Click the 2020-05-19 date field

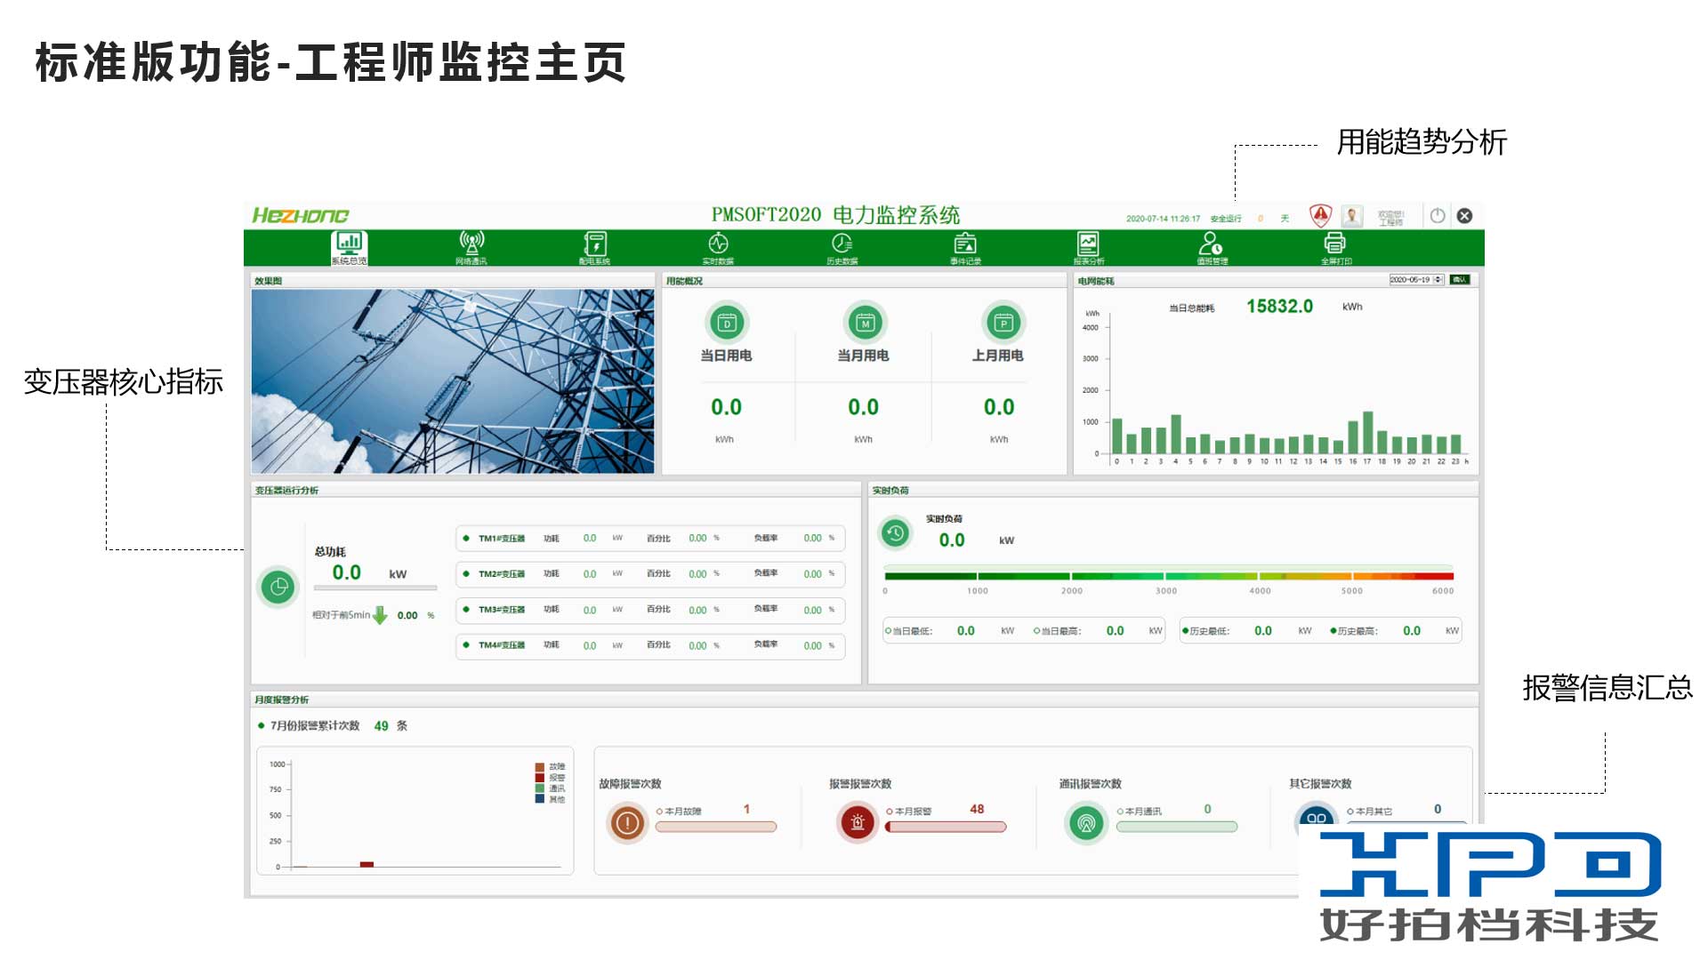1410,280
